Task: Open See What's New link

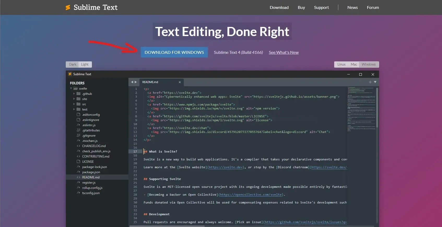Action: (284, 53)
